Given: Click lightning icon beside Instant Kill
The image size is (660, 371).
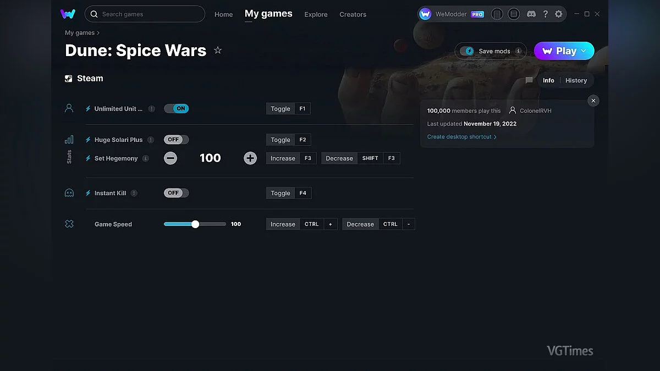Looking at the screenshot, I should (x=88, y=193).
